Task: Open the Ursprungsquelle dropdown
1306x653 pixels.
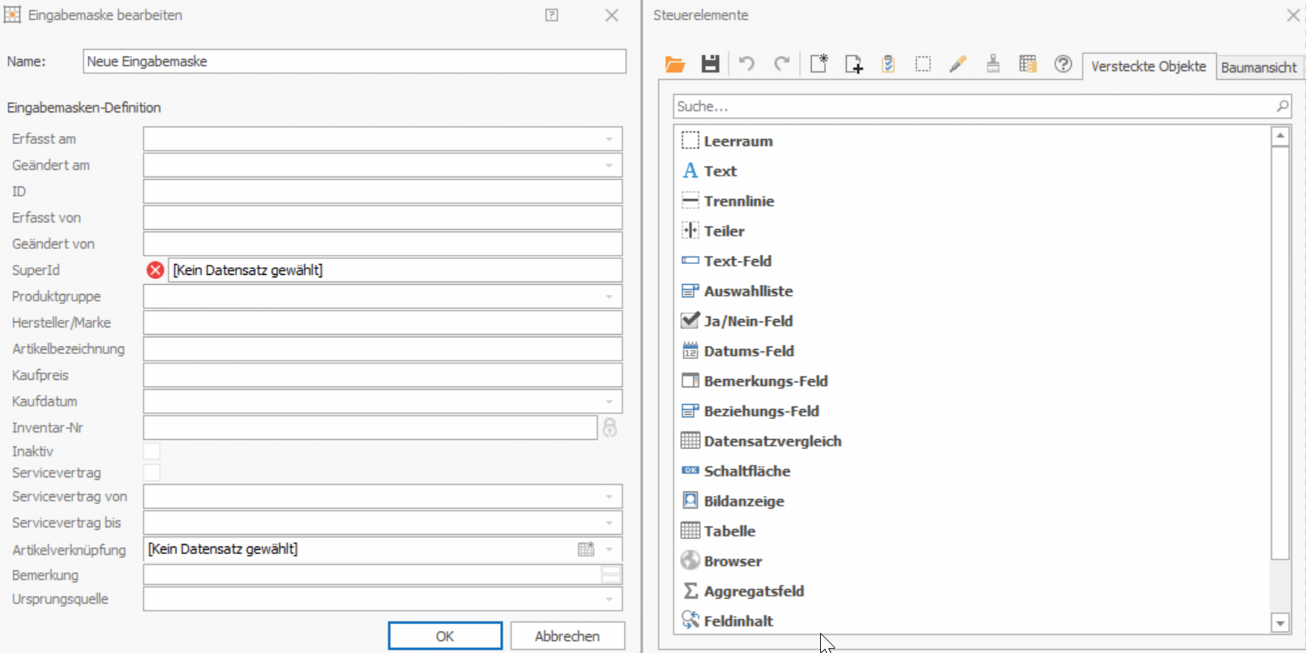Action: [609, 599]
